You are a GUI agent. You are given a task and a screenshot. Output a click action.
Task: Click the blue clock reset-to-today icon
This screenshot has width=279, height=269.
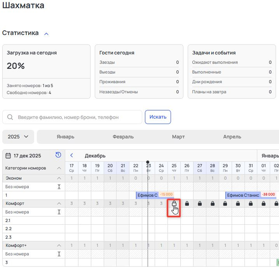point(58,155)
